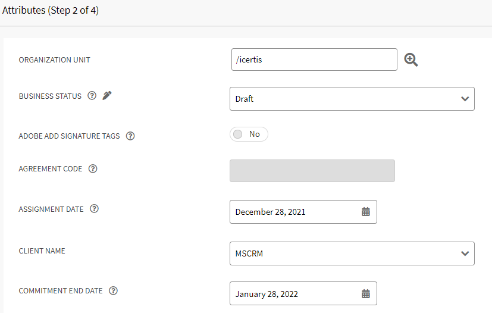Open the Commitment End Date calendar picker

point(366,294)
